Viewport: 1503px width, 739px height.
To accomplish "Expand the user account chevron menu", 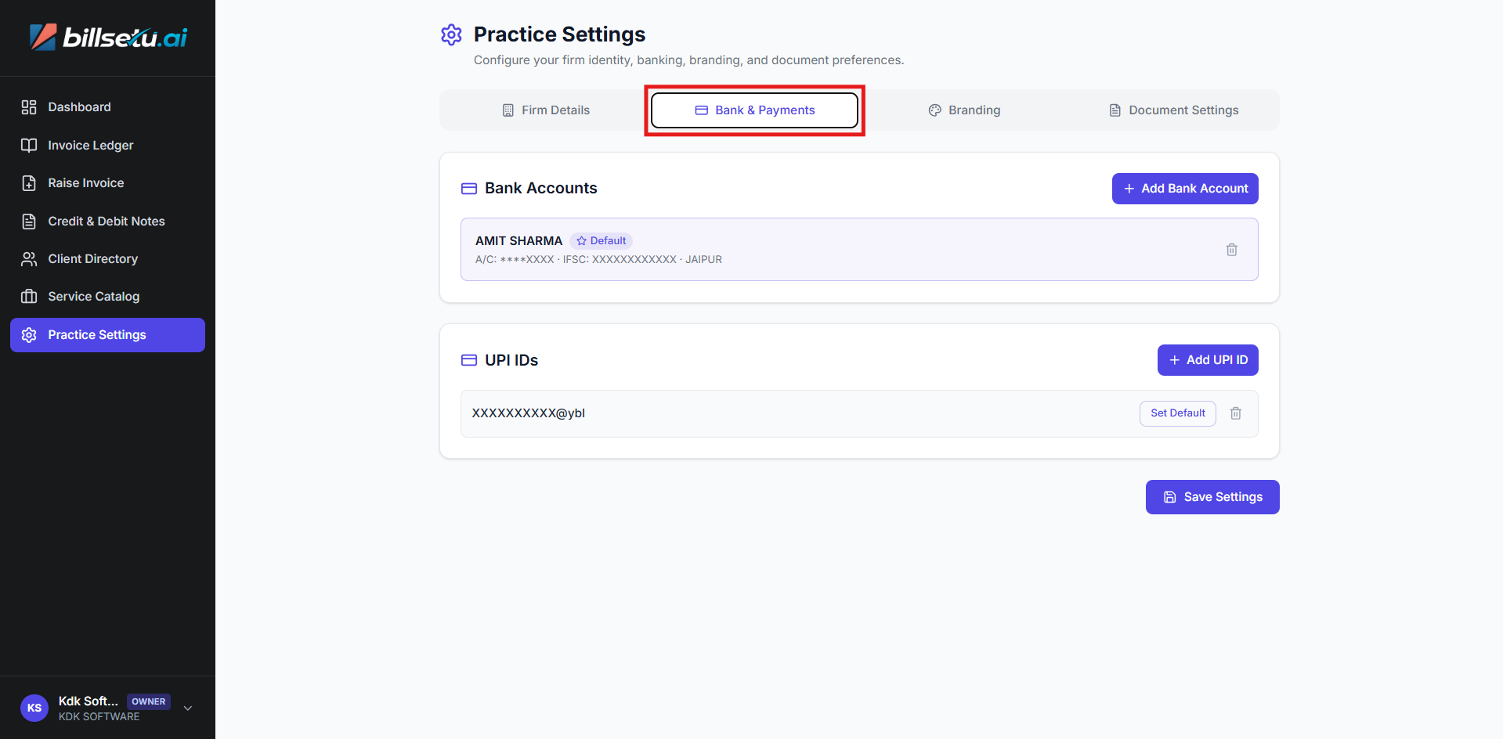I will pyautogui.click(x=188, y=708).
